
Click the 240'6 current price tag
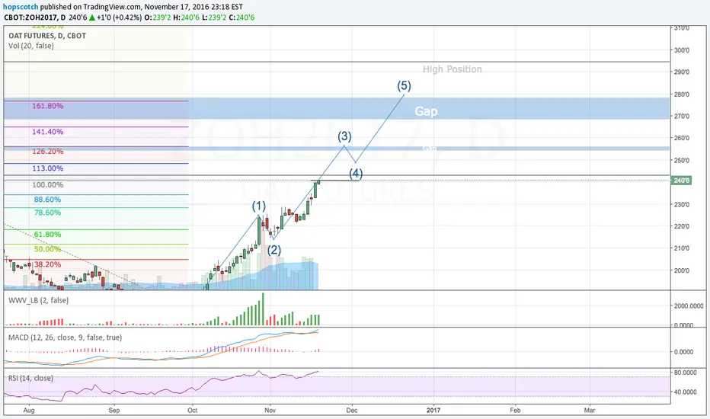click(682, 181)
